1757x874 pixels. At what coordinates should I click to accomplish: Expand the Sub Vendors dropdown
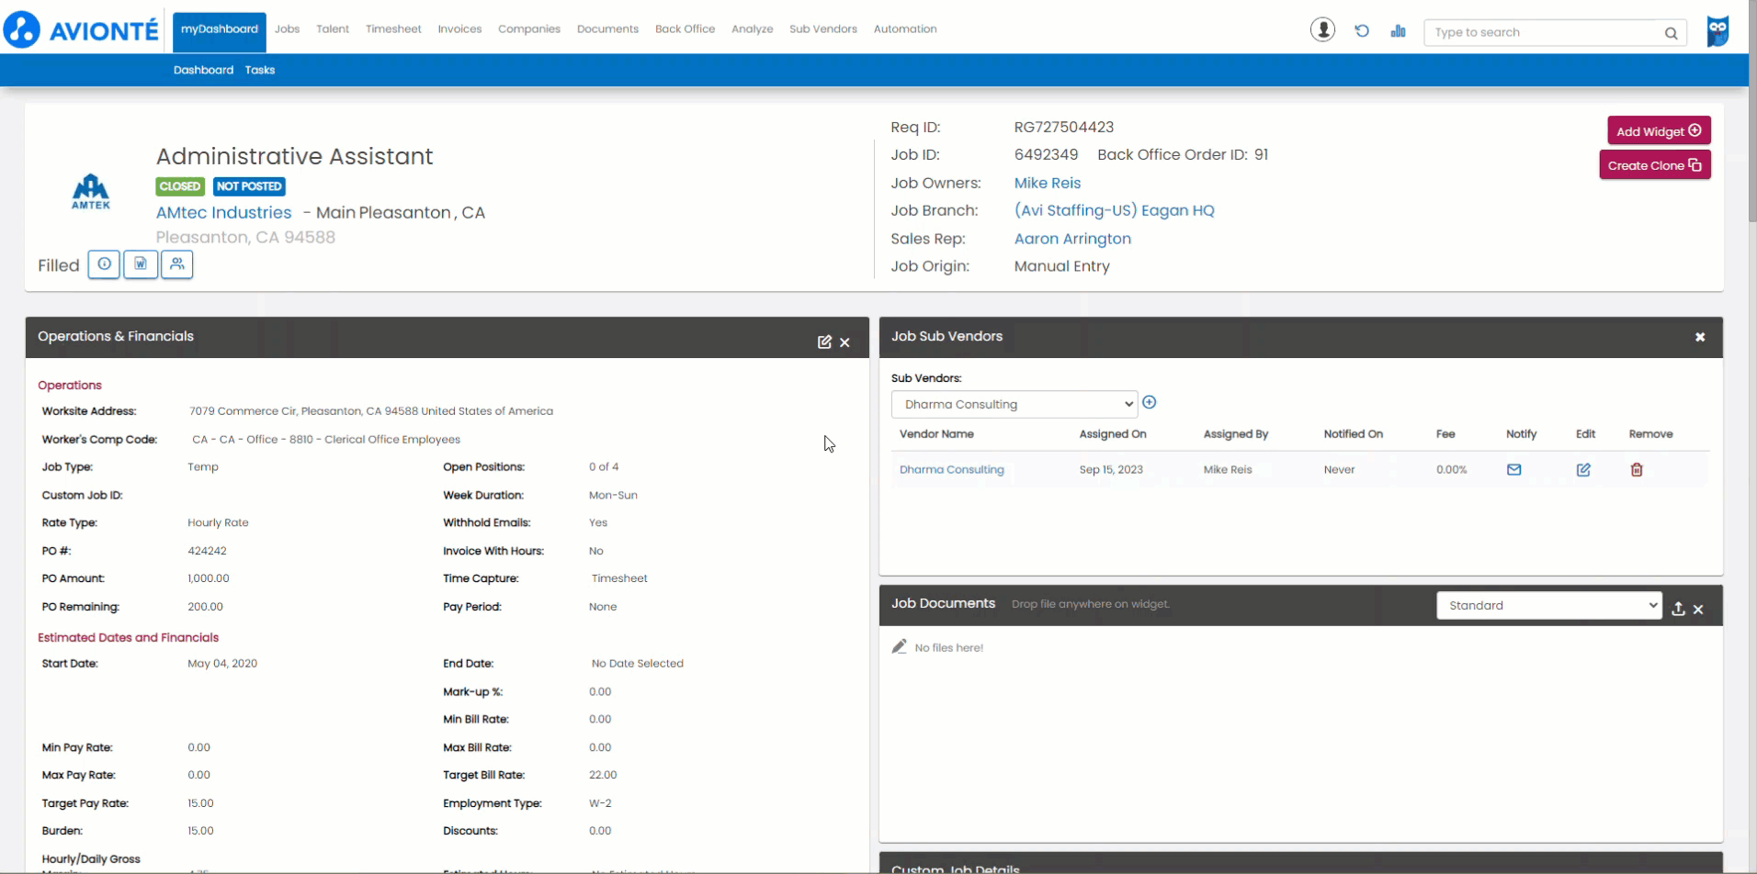click(1015, 404)
